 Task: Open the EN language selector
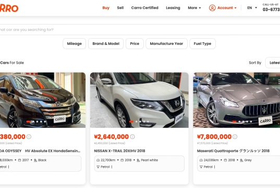click(252, 8)
